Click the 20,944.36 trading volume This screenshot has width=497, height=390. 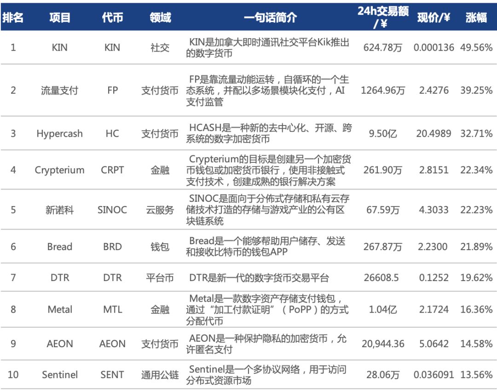[383, 344]
